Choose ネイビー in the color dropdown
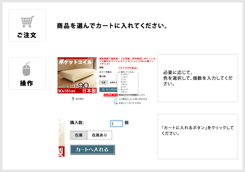 tap(124, 82)
